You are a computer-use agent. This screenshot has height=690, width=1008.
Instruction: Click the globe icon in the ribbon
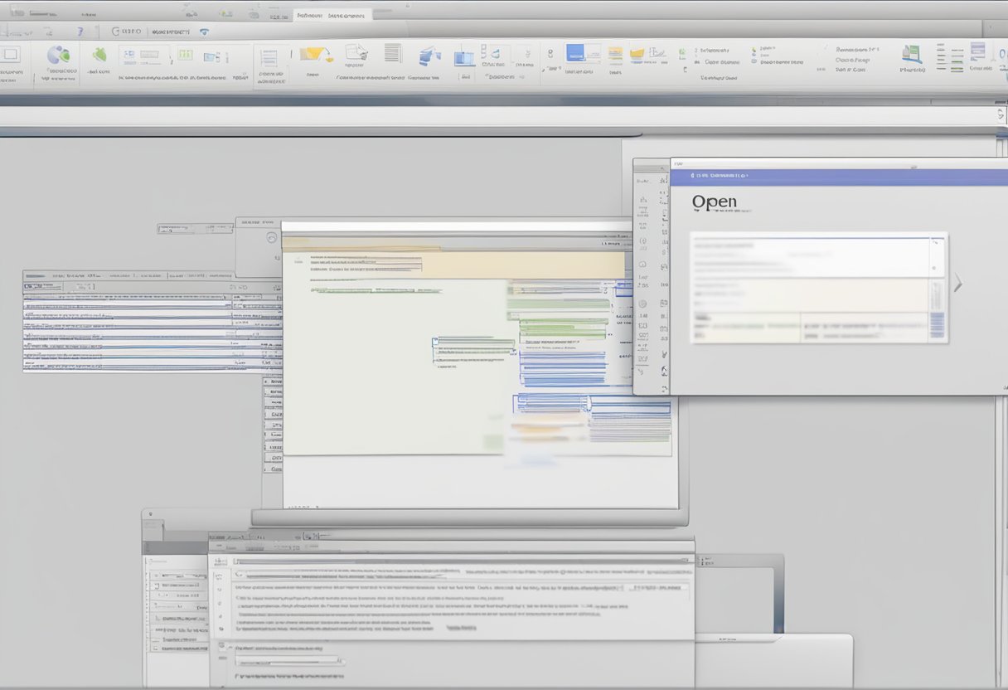coord(58,56)
